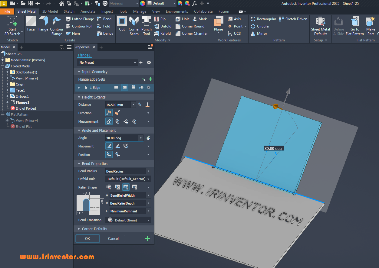Apply and create new flange with plus button
This screenshot has height=268, width=379.
(x=147, y=238)
